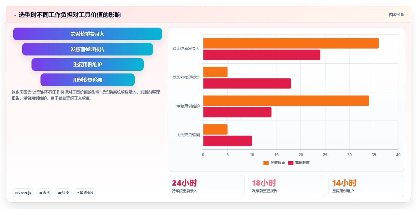Select the 跨系统重复录入 funnel stage
Screen dimensions: 417x209
pos(88,34)
